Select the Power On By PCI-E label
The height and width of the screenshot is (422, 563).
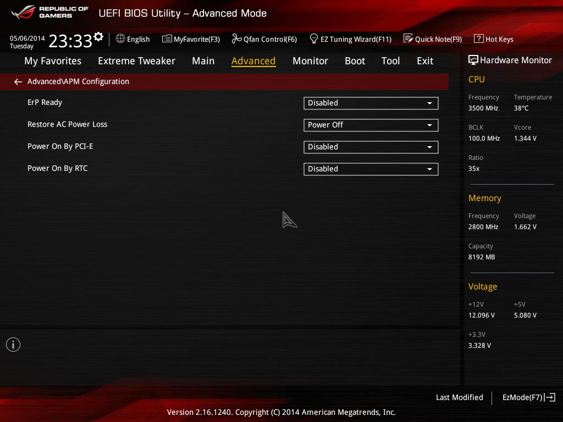tap(60, 146)
